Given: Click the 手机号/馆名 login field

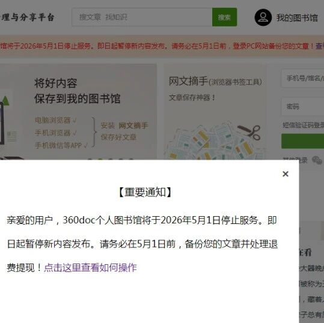Looking at the screenshot, I should tap(302, 79).
